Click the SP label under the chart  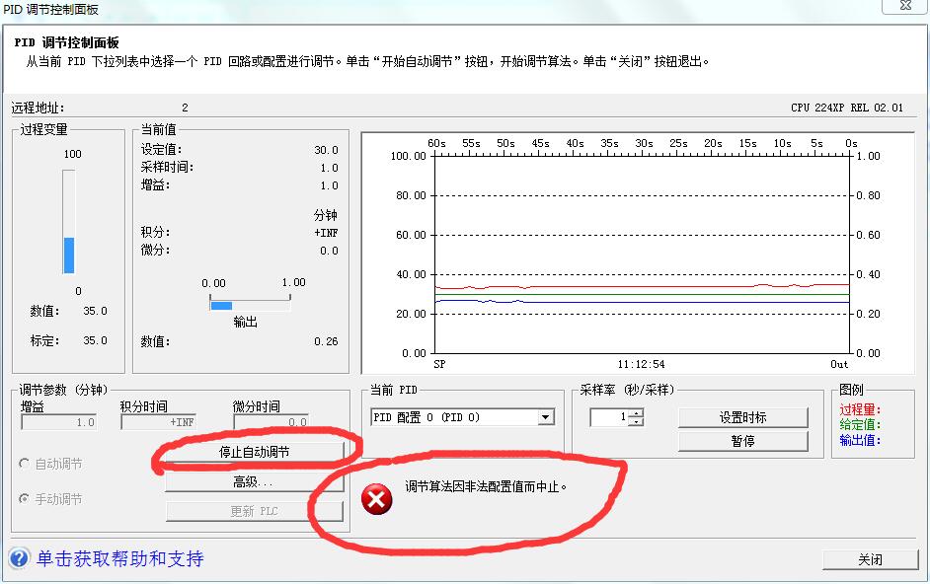tap(439, 364)
